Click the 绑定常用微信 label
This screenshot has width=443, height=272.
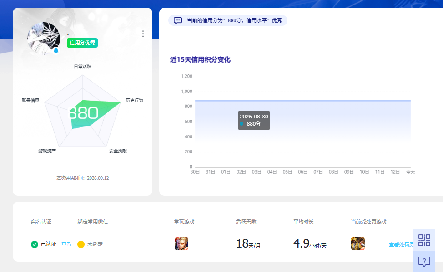(93, 222)
